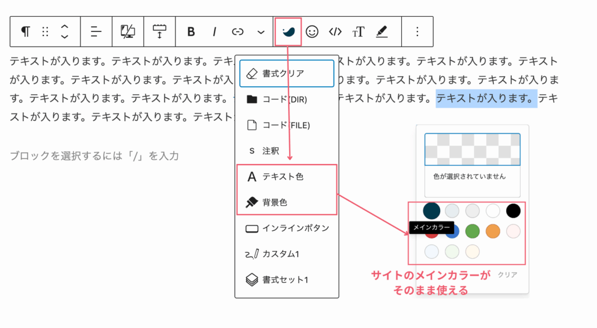Screen dimensions: 597x328
Task: Open the block options three-dot menu
Action: pos(417,31)
